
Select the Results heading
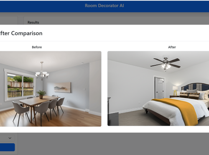[33, 22]
